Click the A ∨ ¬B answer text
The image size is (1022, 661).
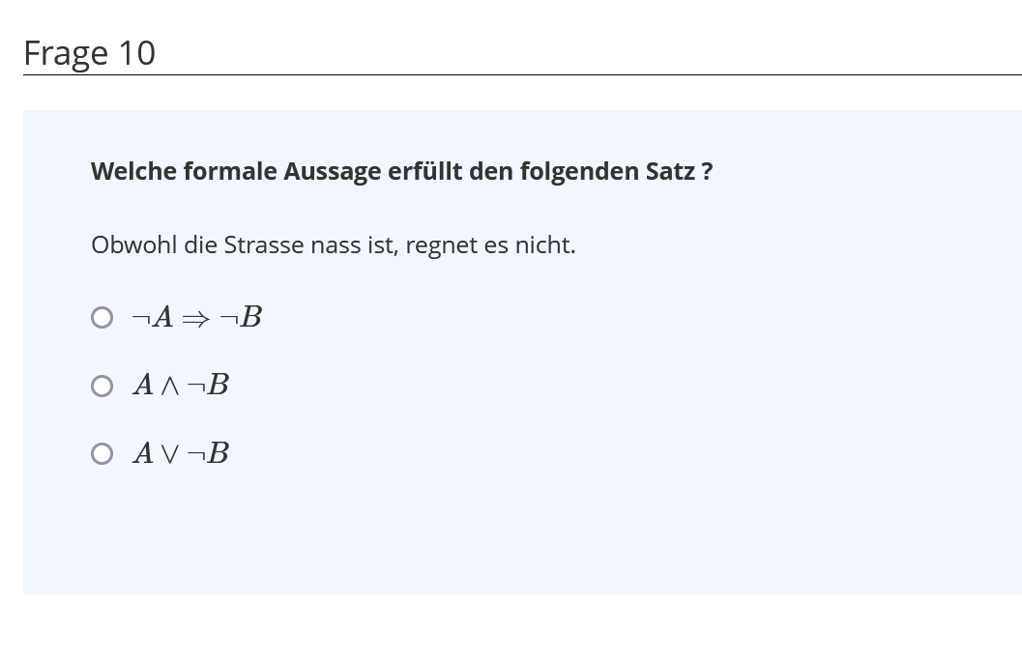click(x=181, y=453)
